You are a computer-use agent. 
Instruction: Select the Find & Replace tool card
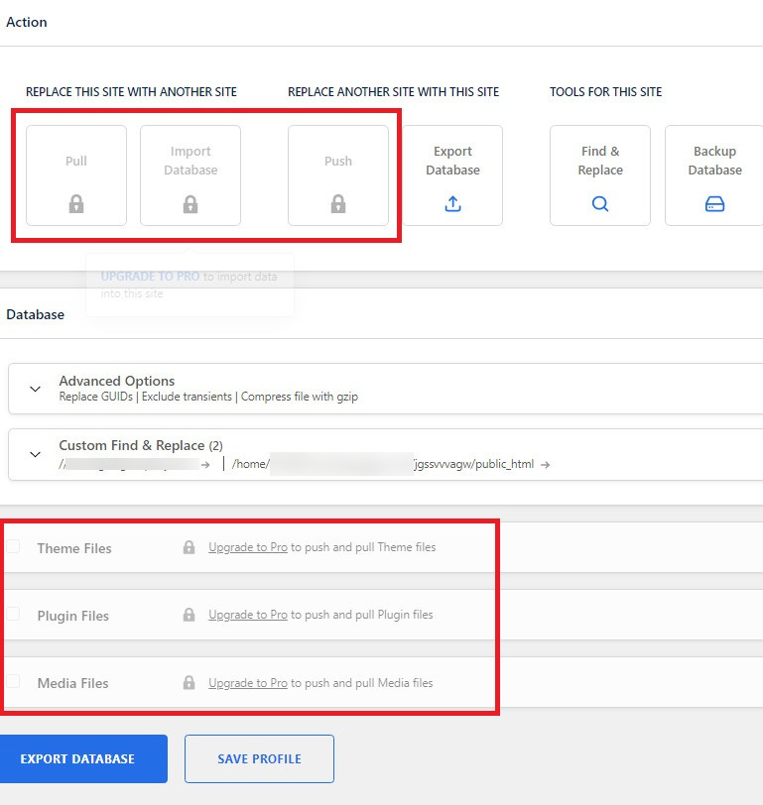599,175
